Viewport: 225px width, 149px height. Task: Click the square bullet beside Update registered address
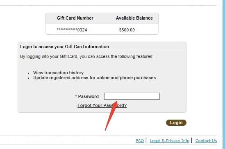(x=29, y=78)
